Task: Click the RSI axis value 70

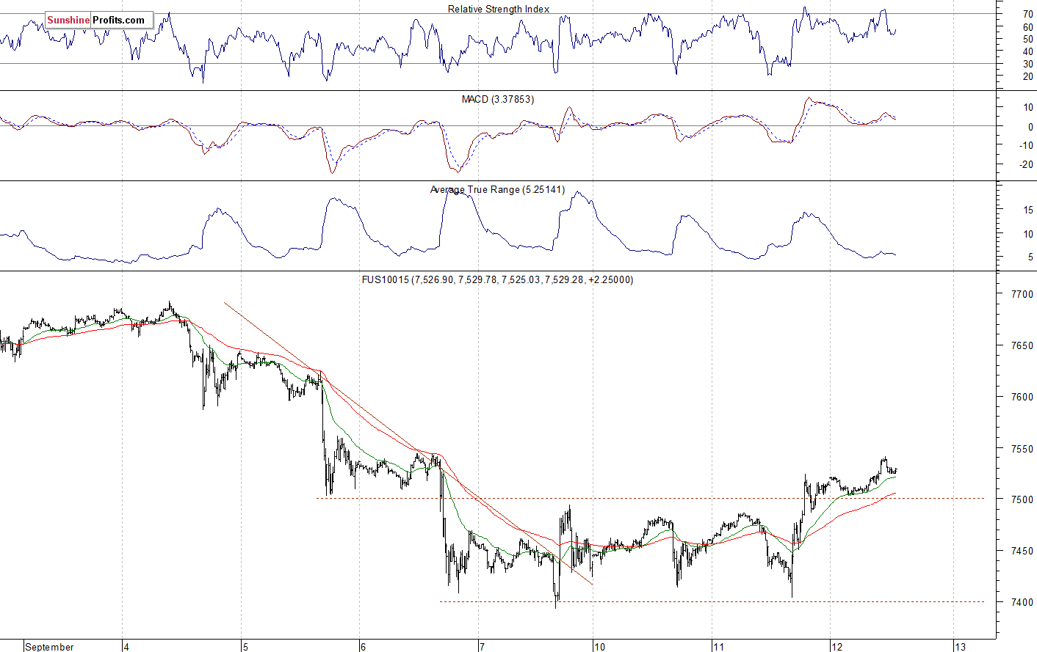Action: pos(1027,14)
